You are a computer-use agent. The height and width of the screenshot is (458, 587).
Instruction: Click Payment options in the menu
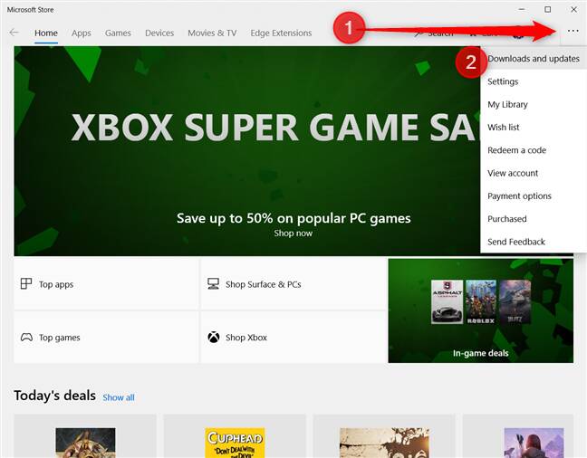[519, 196]
